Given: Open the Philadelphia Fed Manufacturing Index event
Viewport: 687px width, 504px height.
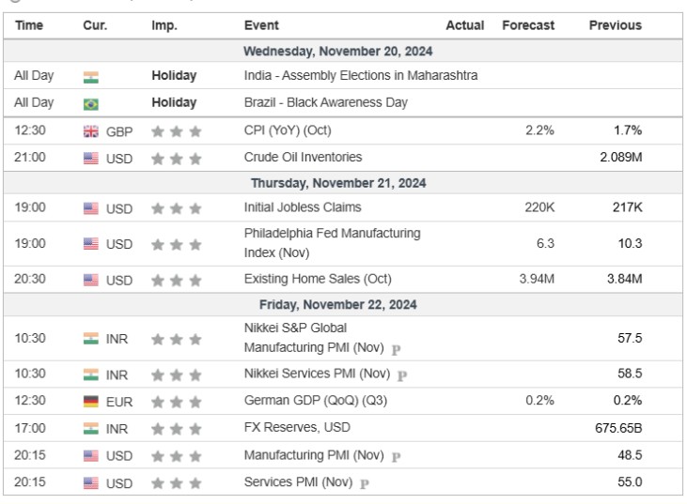Looking at the screenshot, I should pos(331,242).
